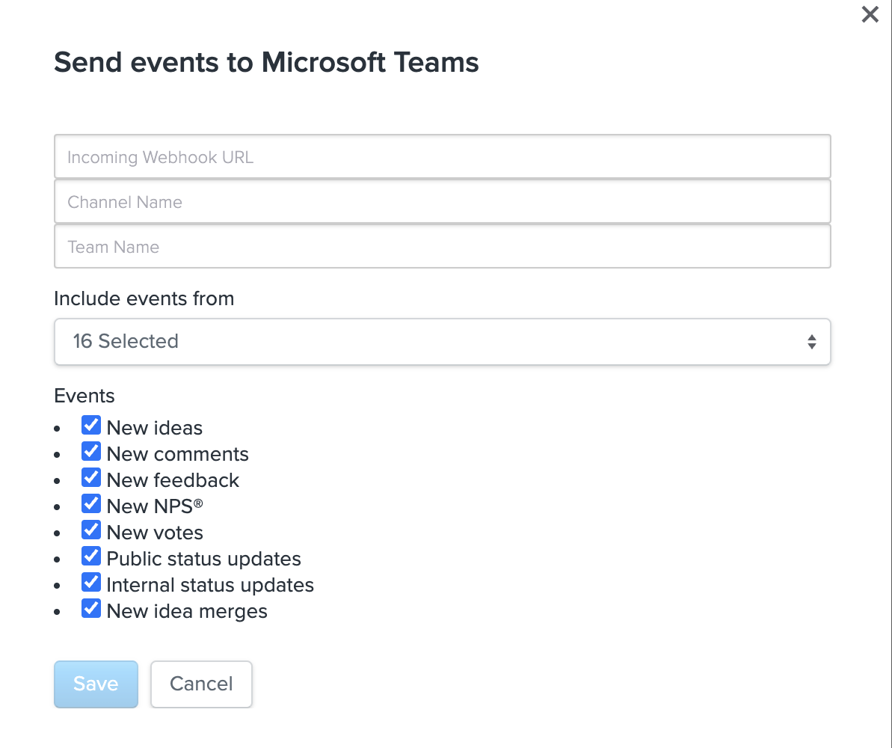
Task: Toggle the New feedback checkbox
Action: 91,479
